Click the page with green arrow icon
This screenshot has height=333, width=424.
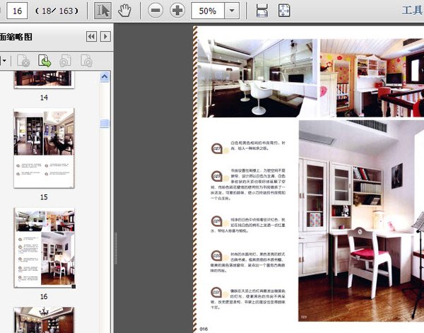pos(44,62)
